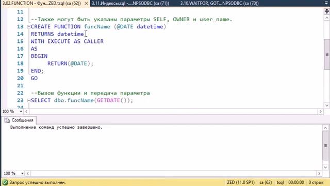Click END; on line 19
330x186 pixels.
point(37,71)
